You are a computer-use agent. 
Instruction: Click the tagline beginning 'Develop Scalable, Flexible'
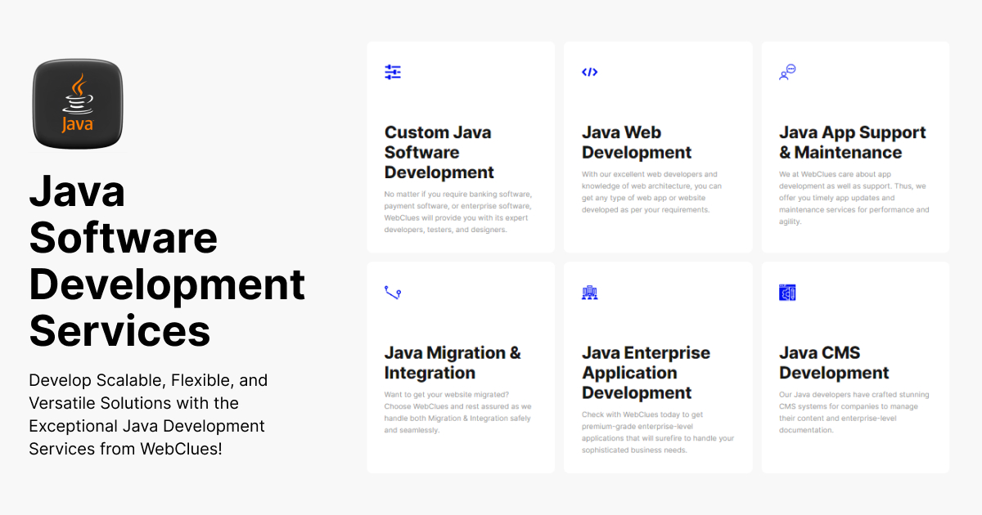[x=148, y=414]
